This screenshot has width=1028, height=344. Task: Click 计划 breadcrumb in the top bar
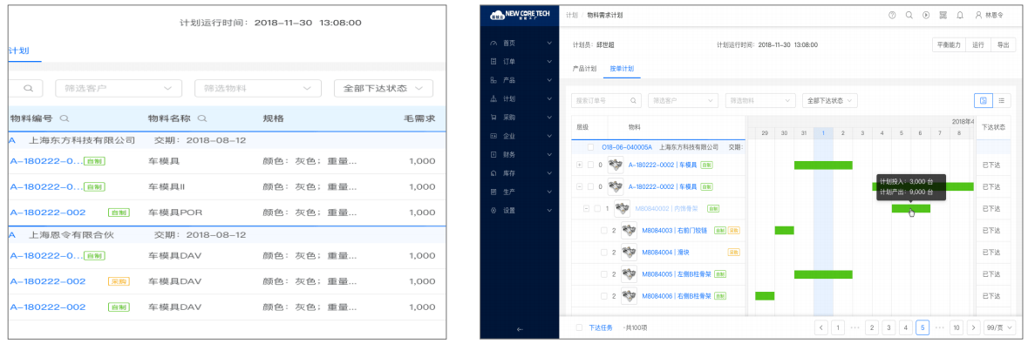pyautogui.click(x=572, y=15)
